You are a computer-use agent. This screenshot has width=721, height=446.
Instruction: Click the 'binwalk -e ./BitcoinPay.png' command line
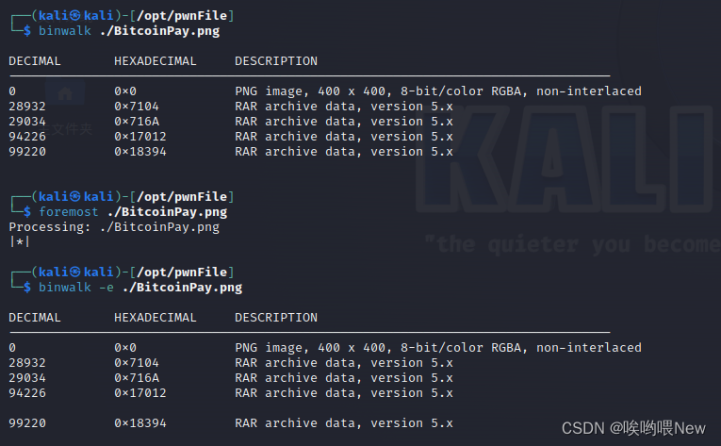click(x=140, y=288)
